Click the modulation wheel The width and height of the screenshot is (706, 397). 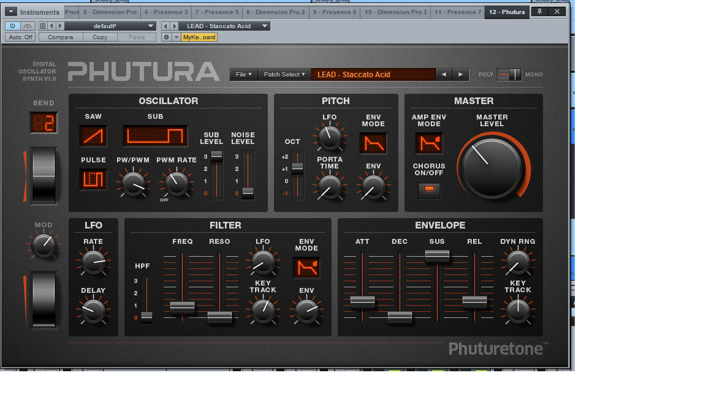pos(44,300)
